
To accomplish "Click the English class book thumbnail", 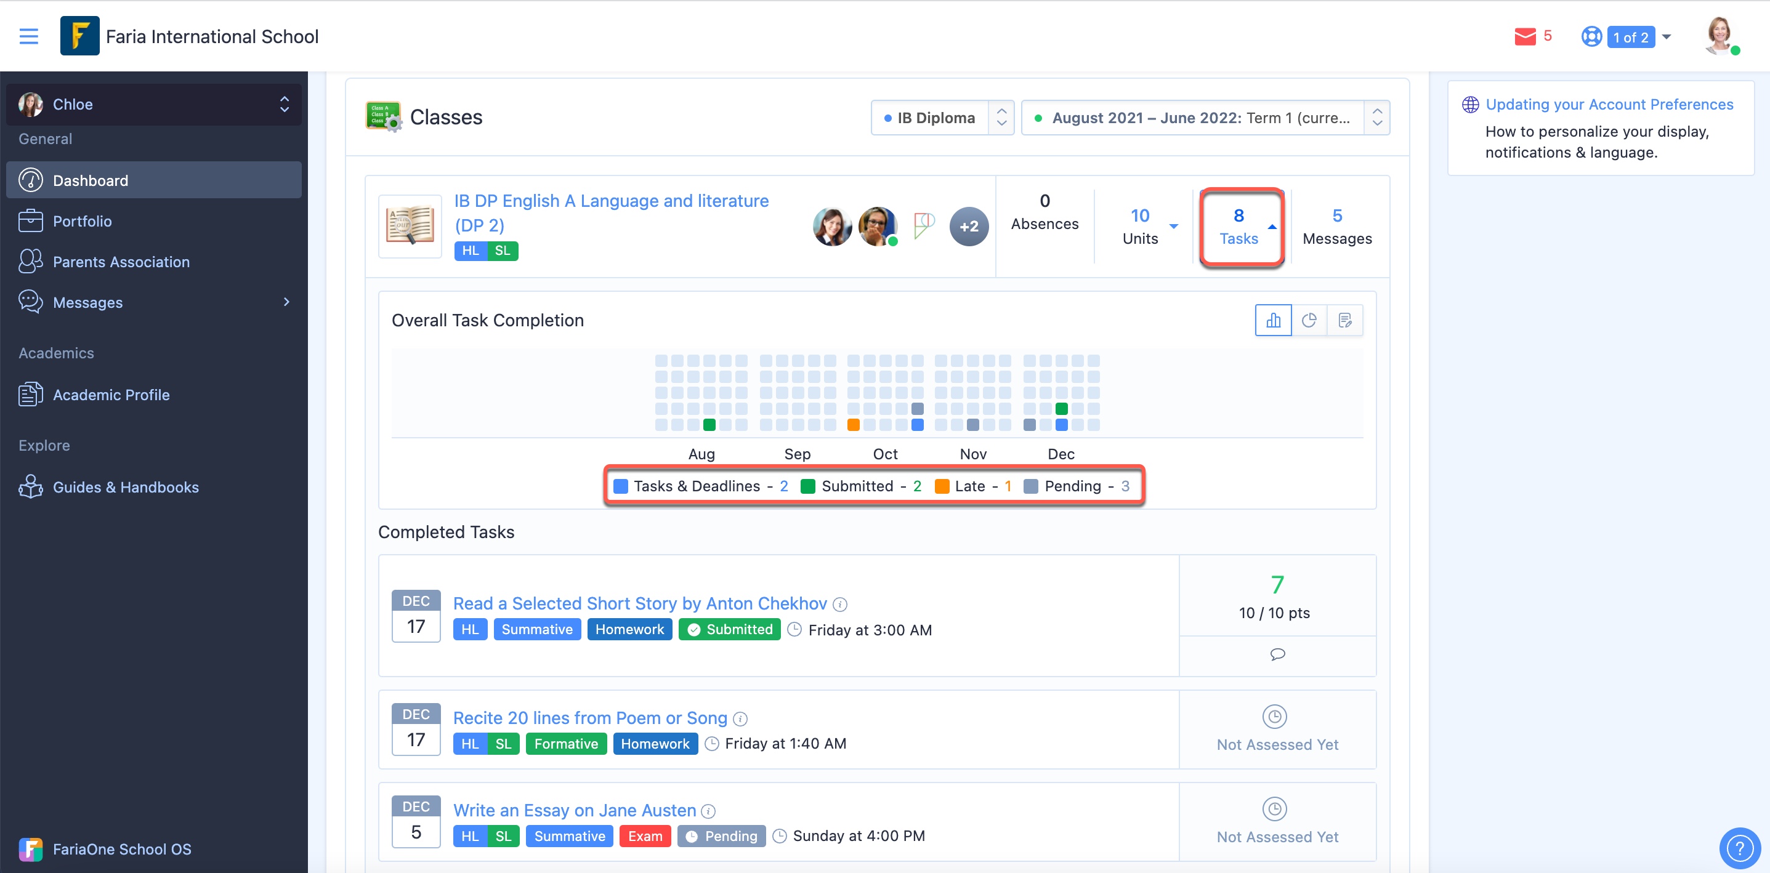I will click(x=410, y=226).
